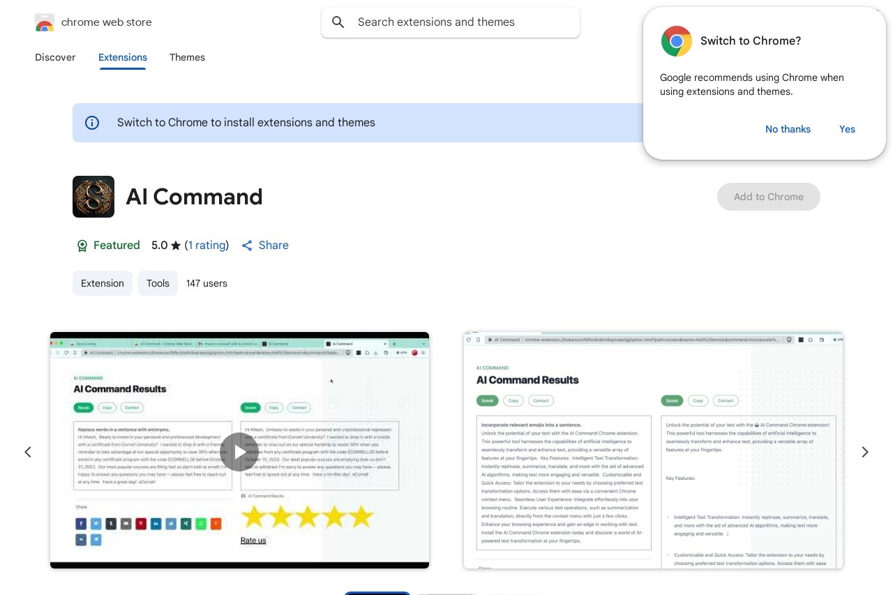The width and height of the screenshot is (893, 595).
Task: Click the Featured label text
Action: (x=117, y=246)
